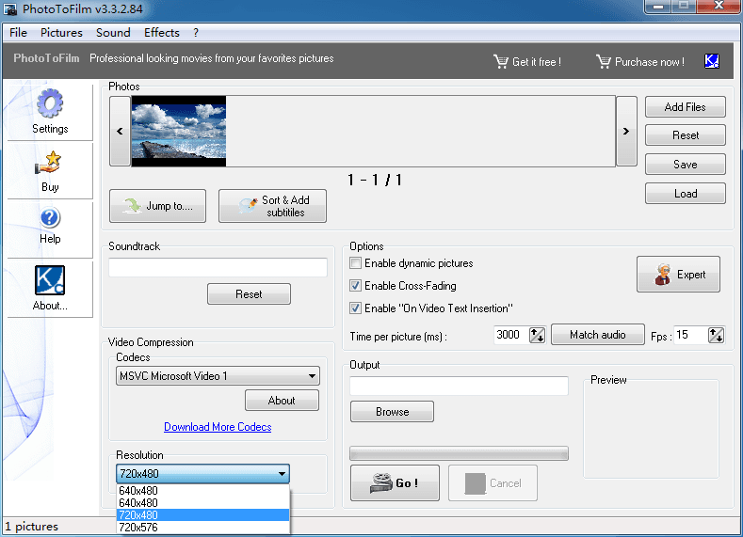The width and height of the screenshot is (743, 537).
Task: Open the Pictures menu
Action: (61, 32)
